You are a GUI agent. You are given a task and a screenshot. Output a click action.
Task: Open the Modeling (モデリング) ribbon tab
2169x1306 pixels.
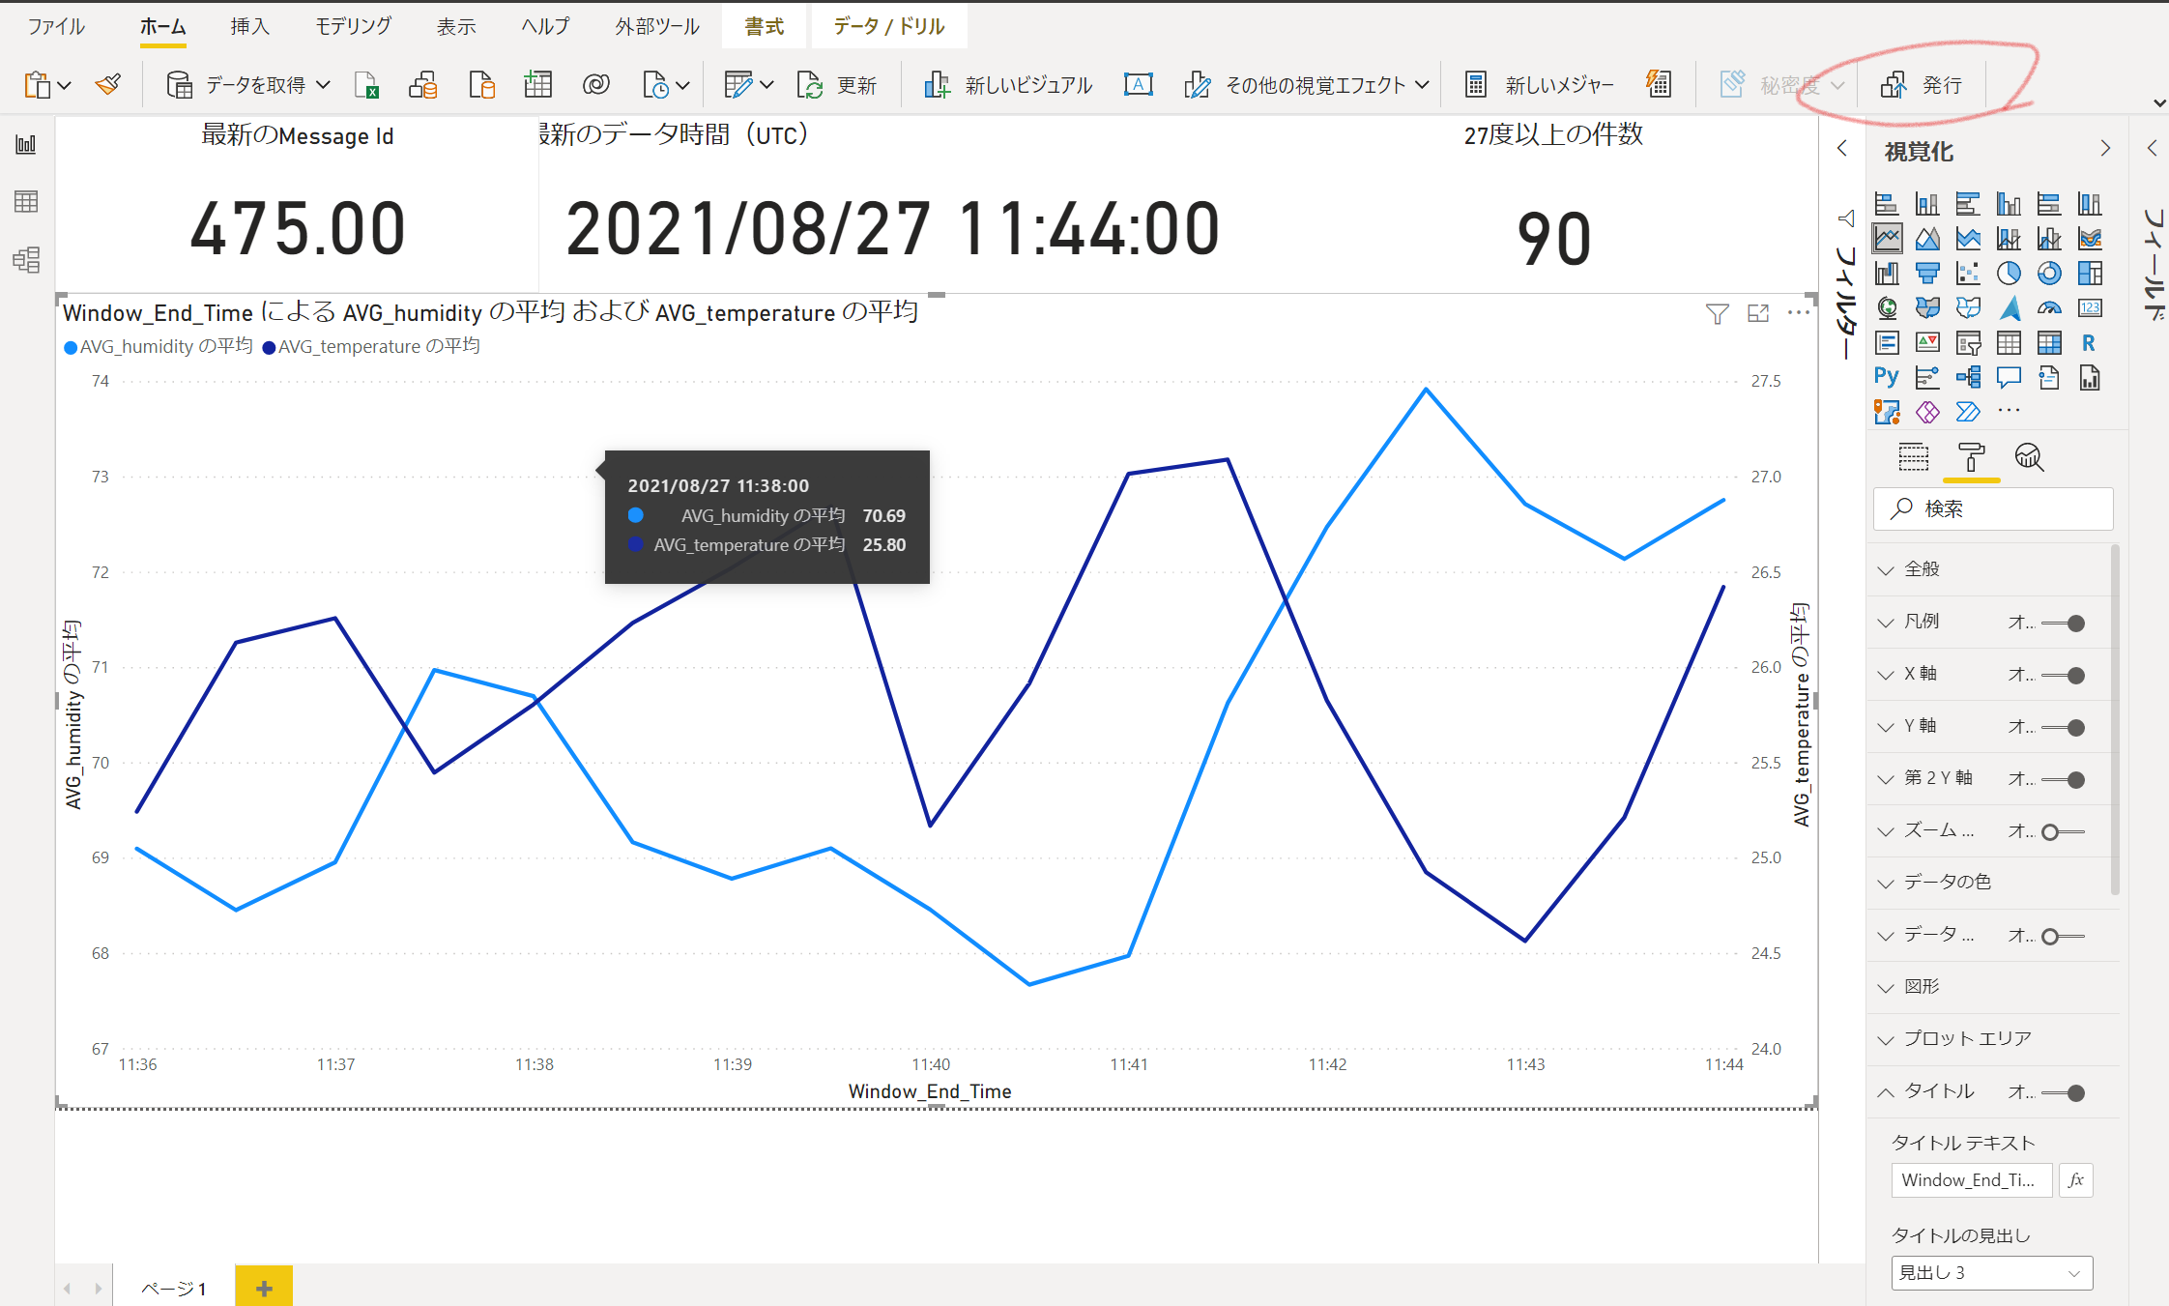(x=353, y=26)
